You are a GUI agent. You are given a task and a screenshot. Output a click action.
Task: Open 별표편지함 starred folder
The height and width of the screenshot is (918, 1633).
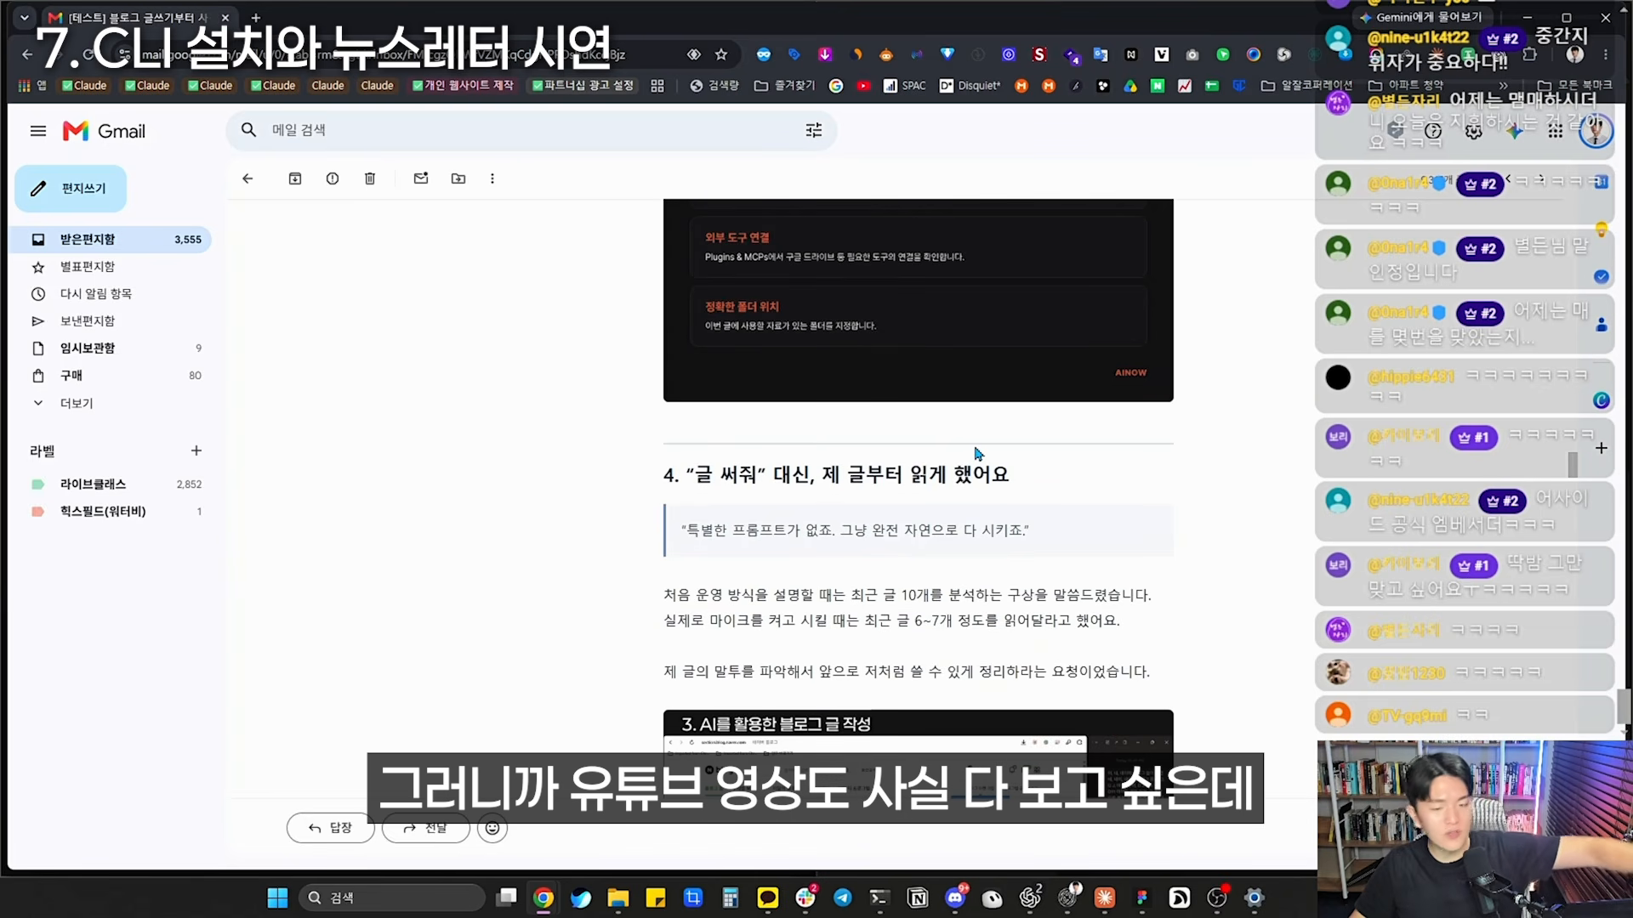(x=112, y=267)
